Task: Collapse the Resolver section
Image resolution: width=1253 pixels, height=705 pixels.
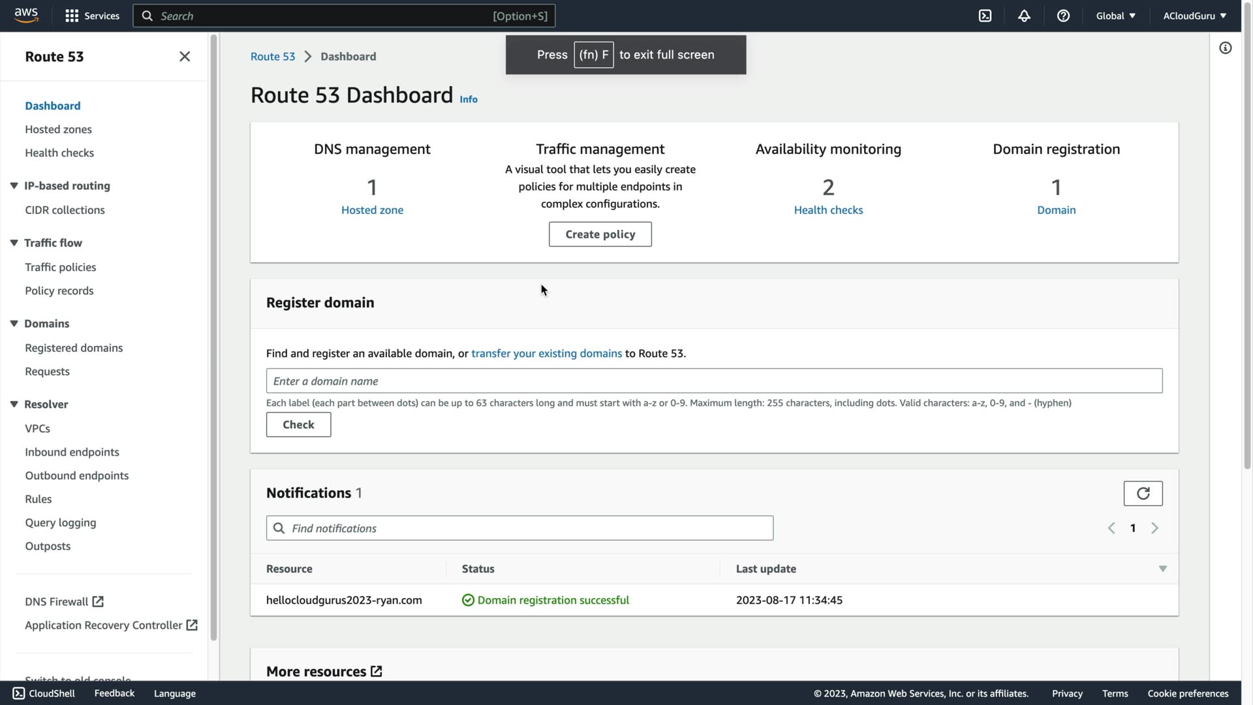Action: [x=14, y=404]
